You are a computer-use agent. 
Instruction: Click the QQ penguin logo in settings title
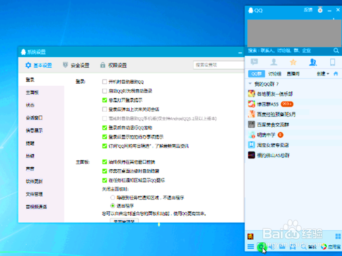pyautogui.click(x=23, y=52)
